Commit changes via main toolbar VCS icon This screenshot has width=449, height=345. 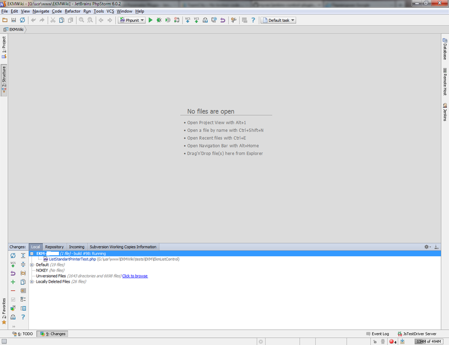pos(196,20)
